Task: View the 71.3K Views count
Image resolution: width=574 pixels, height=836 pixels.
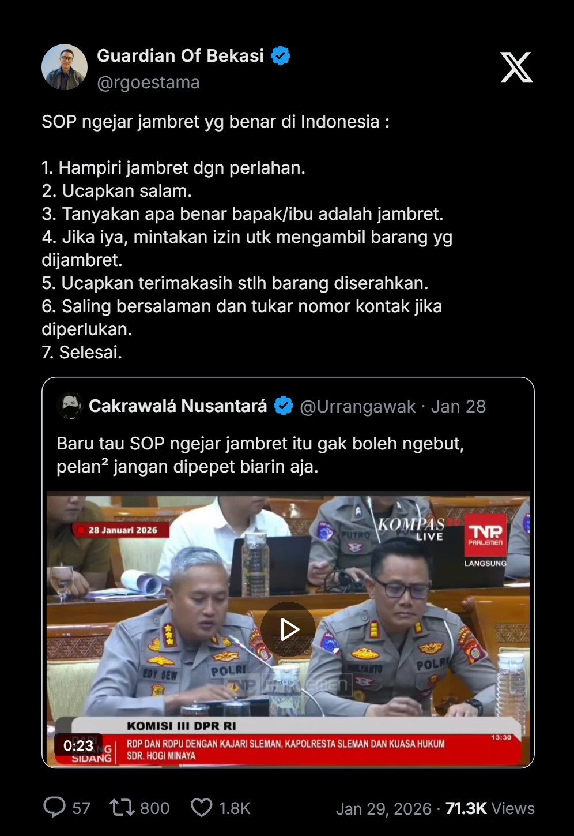Action: 490,808
